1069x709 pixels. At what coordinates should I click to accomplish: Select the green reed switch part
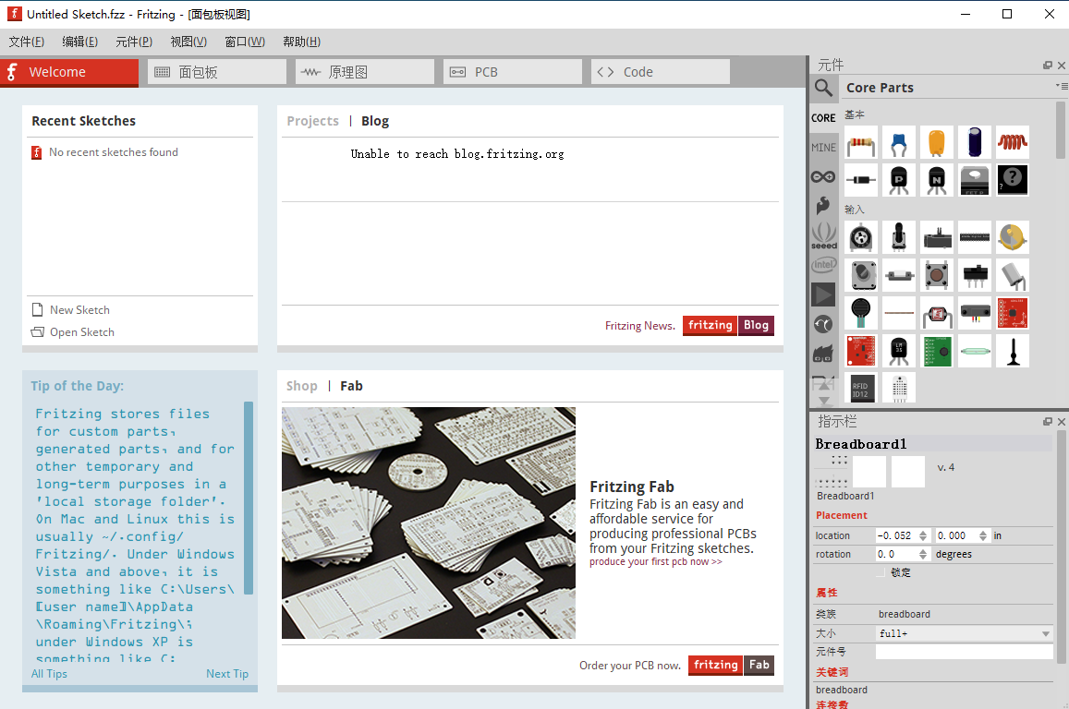974,351
